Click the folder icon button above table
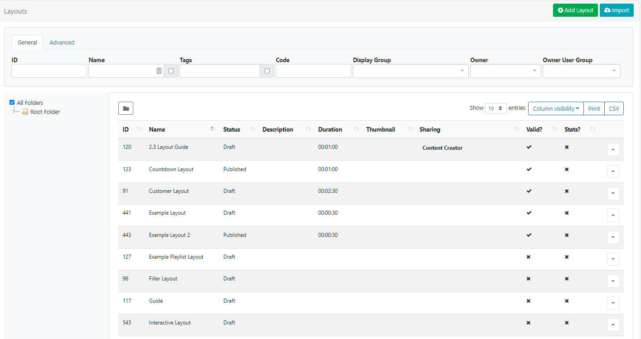This screenshot has height=339, width=641. tap(126, 108)
